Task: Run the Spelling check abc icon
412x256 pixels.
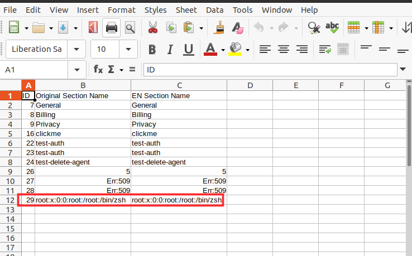Action: [x=332, y=27]
